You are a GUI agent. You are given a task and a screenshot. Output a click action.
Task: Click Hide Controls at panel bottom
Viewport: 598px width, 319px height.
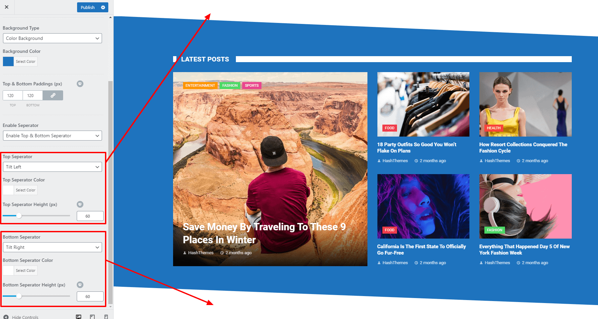[x=25, y=317]
